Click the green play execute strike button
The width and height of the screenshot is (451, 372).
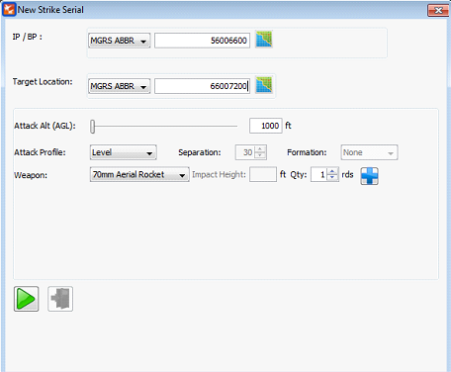pyautogui.click(x=26, y=299)
